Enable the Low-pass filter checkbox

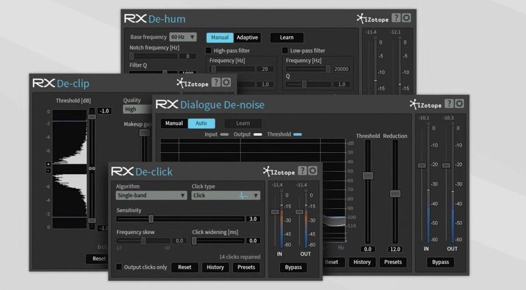pos(286,50)
